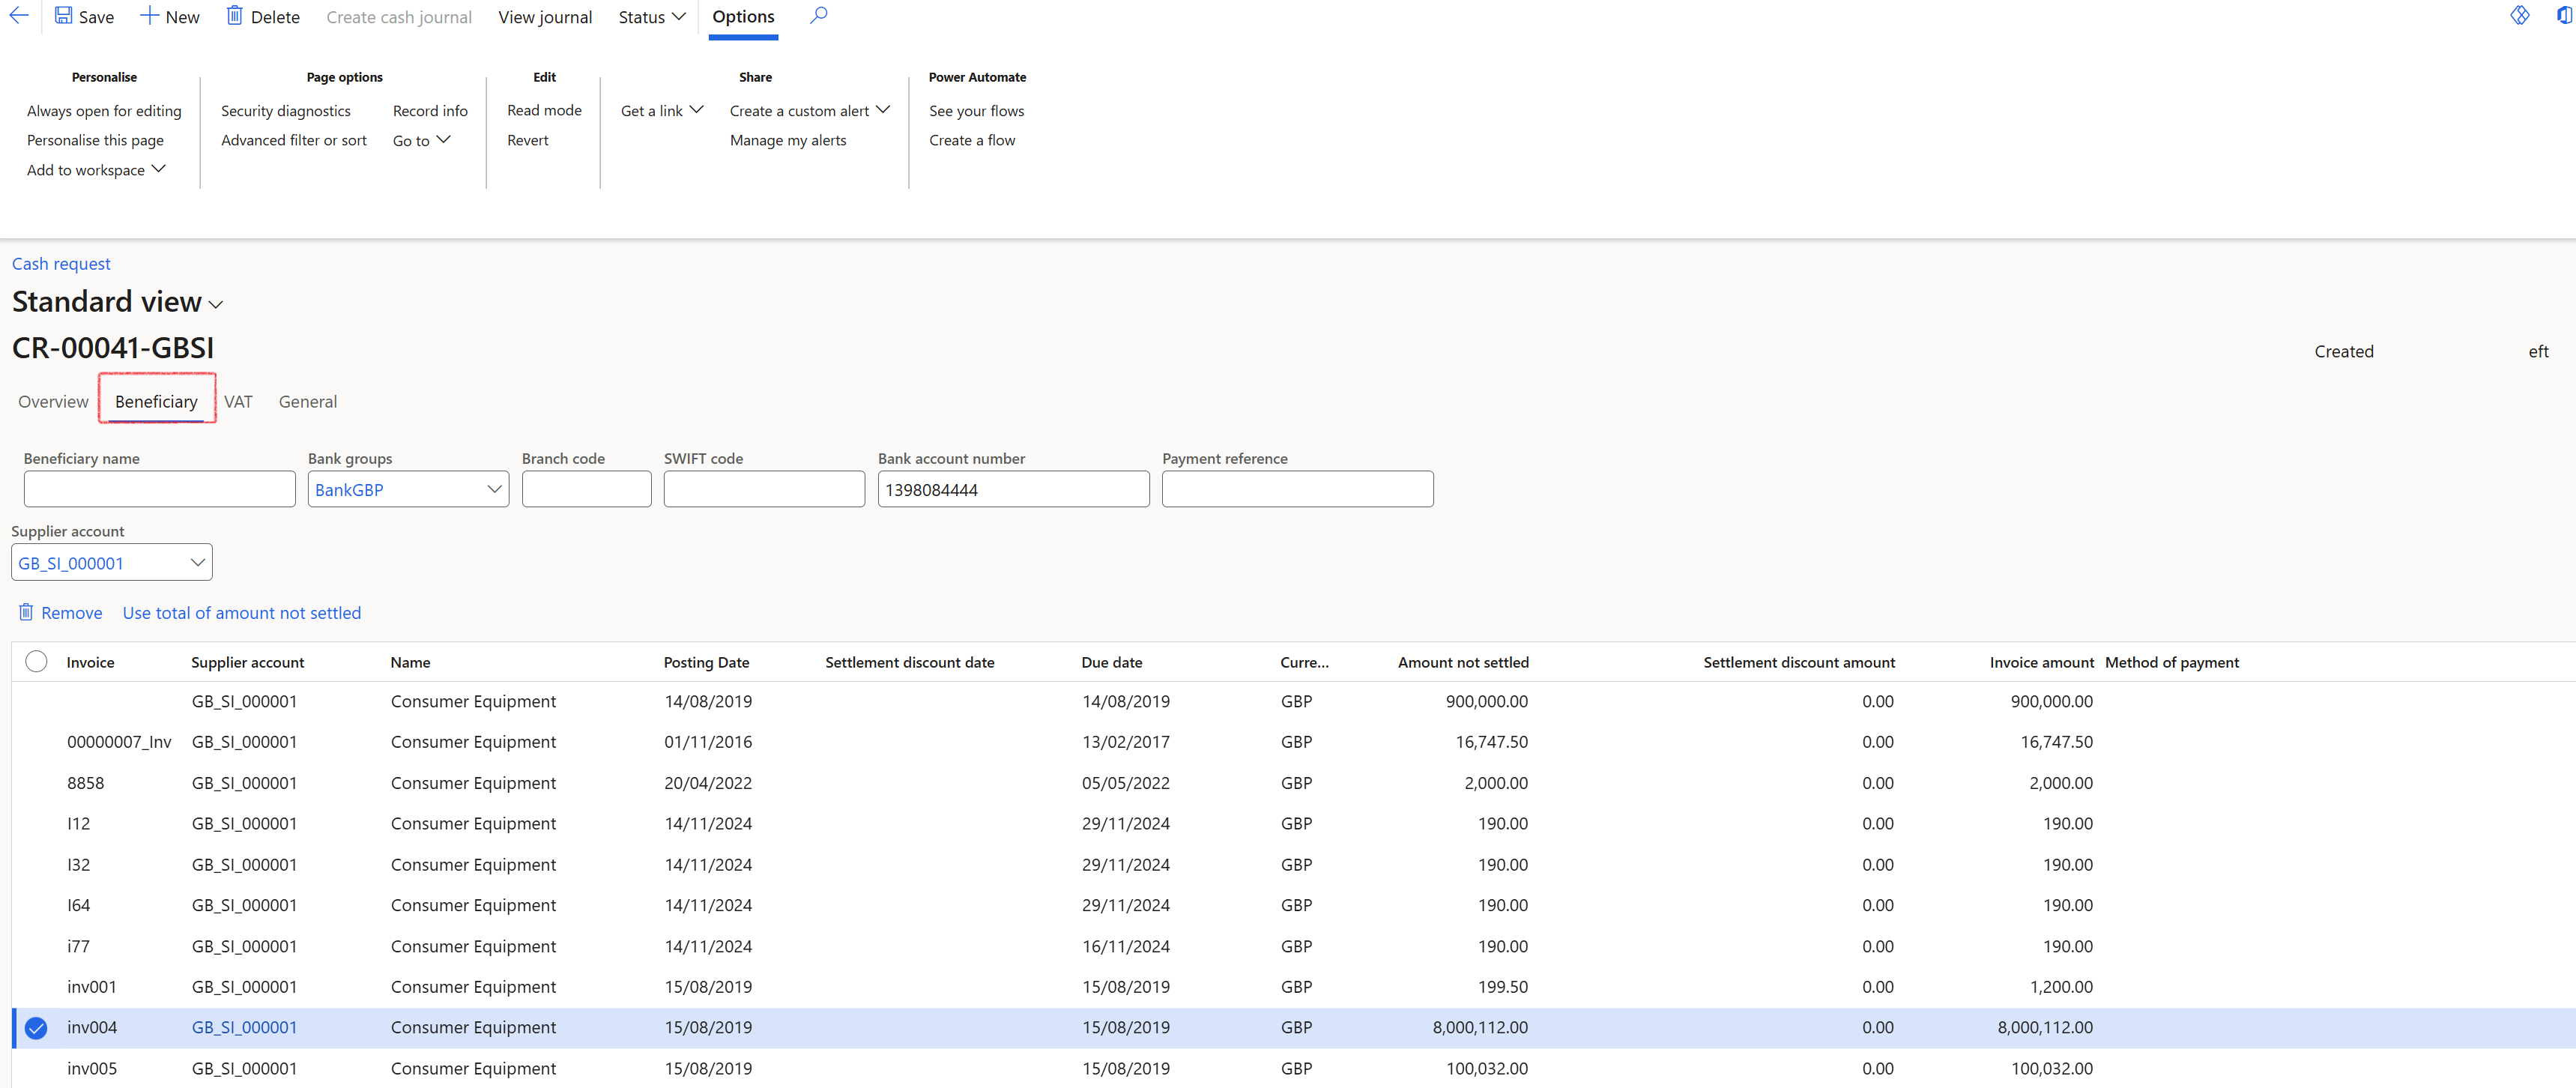Click Manage my alerts
Viewport: 2576px width, 1088px height.
[788, 140]
